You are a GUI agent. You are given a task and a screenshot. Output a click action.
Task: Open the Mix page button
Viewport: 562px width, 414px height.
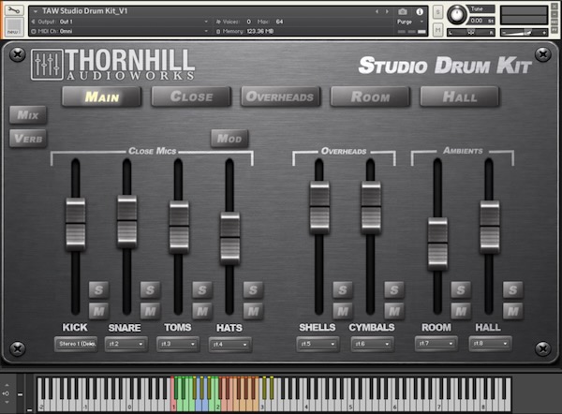point(28,114)
